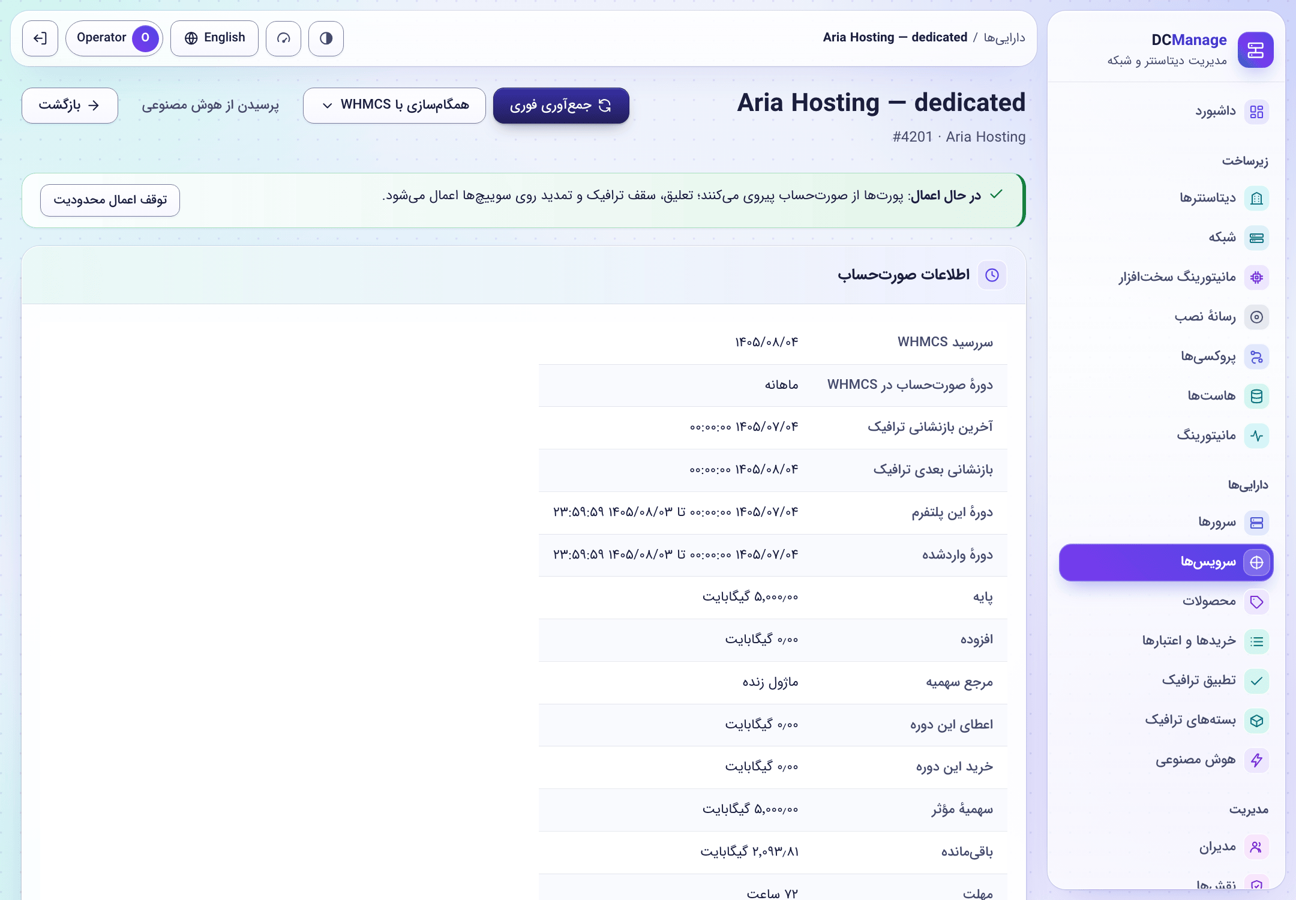Open سرورها servers icon
The width and height of the screenshot is (1296, 900).
(x=1256, y=523)
